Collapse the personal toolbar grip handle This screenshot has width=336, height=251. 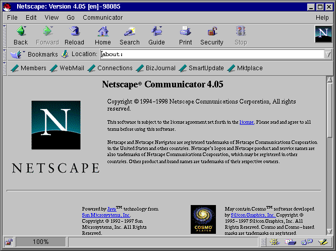(5, 69)
